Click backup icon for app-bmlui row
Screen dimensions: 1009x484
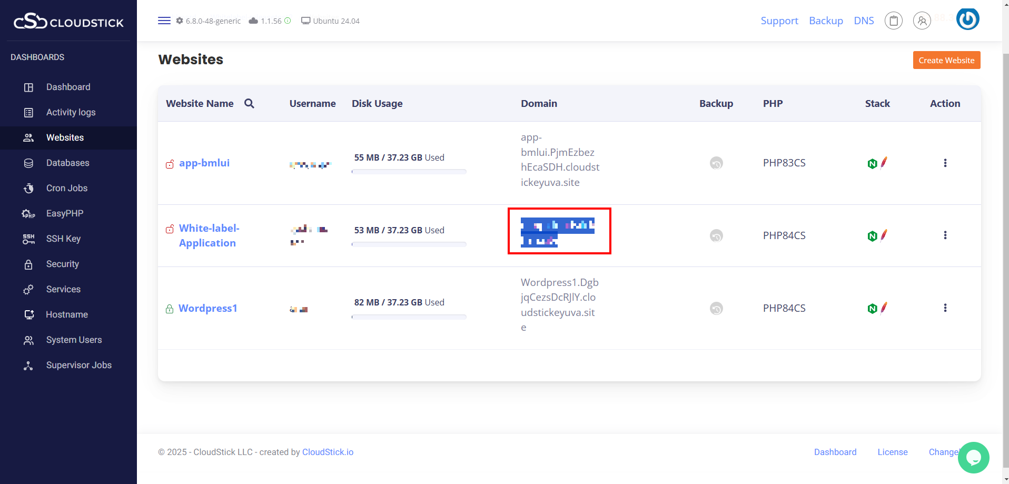[716, 163]
